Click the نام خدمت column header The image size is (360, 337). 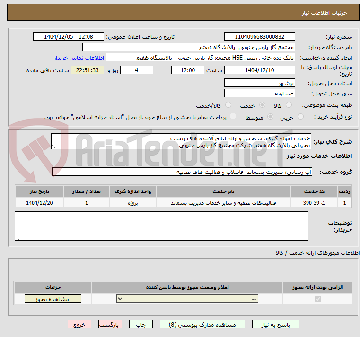click(x=223, y=191)
